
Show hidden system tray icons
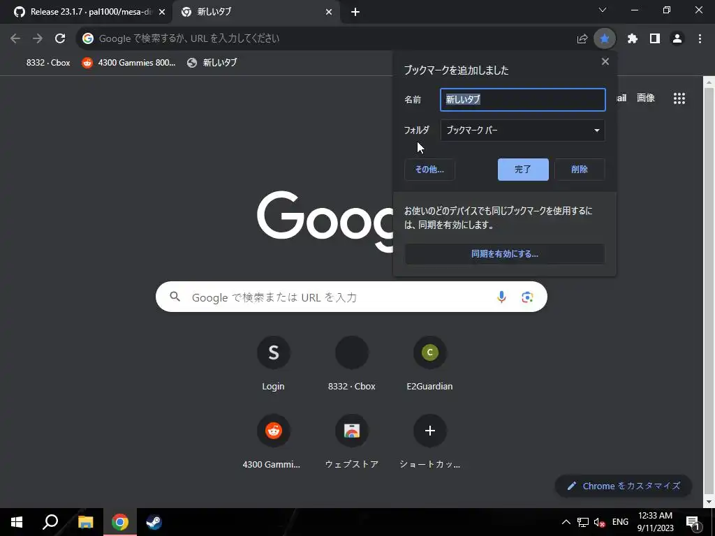point(566,522)
